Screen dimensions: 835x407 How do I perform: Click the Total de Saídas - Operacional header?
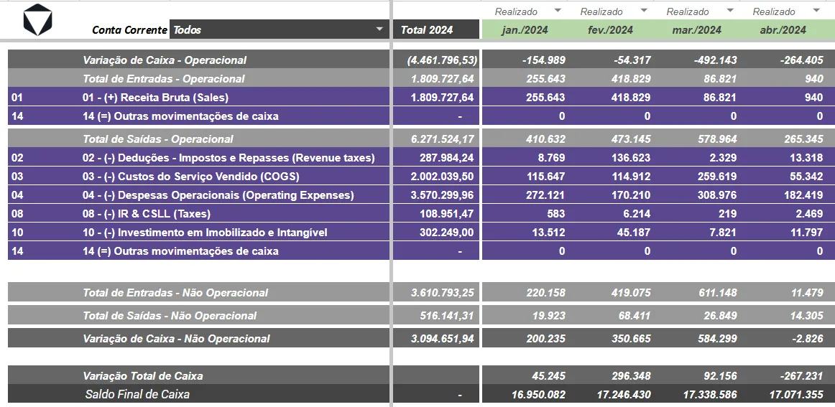[157, 139]
